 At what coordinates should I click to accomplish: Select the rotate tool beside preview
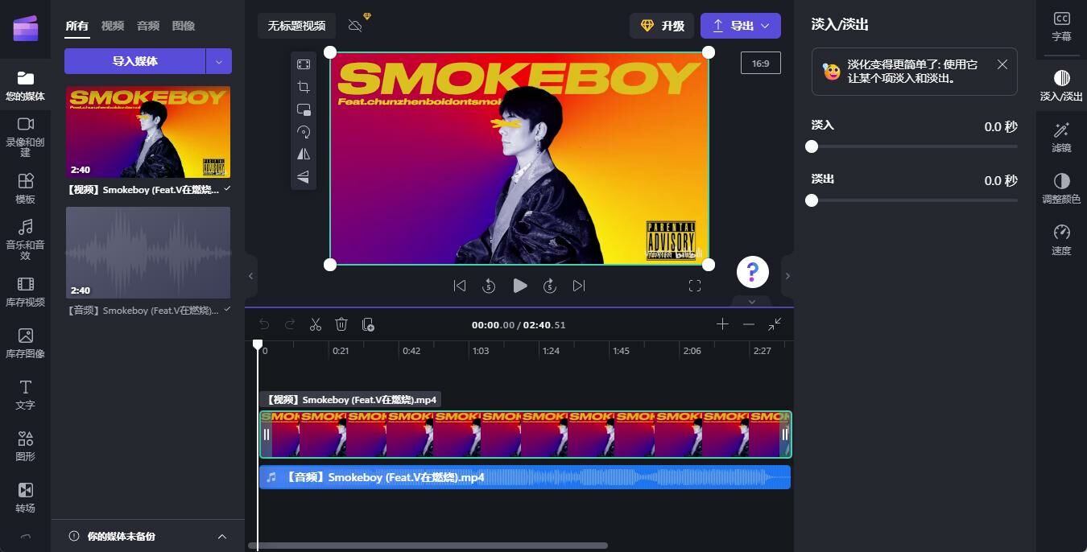click(x=304, y=132)
